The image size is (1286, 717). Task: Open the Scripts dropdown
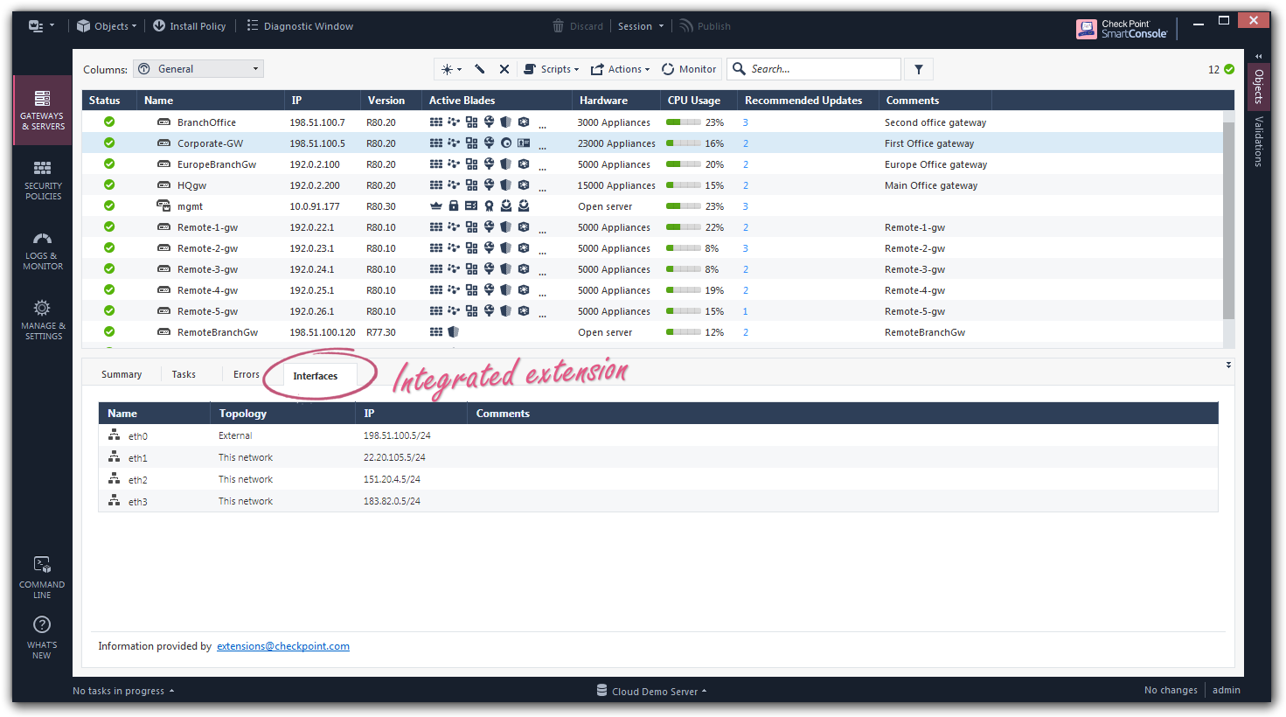[x=552, y=69]
